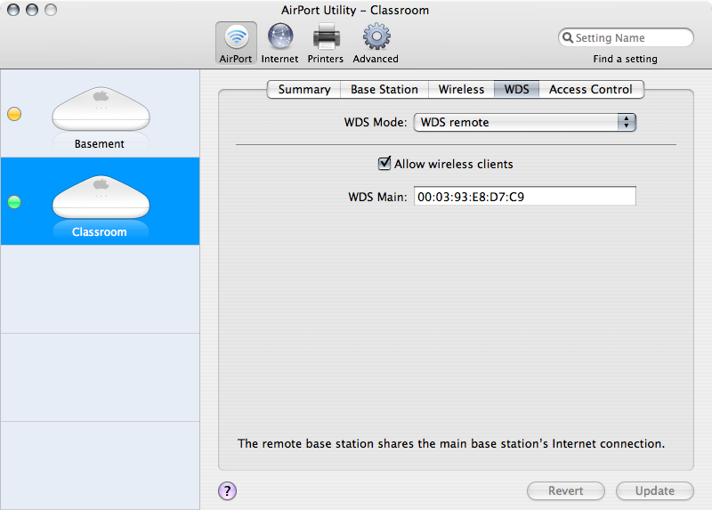
Task: Open the WDS Mode dropdown
Action: click(x=524, y=122)
